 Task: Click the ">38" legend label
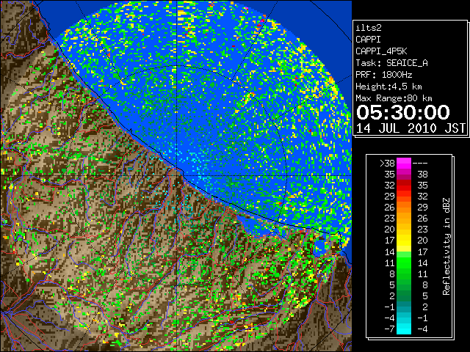387,163
